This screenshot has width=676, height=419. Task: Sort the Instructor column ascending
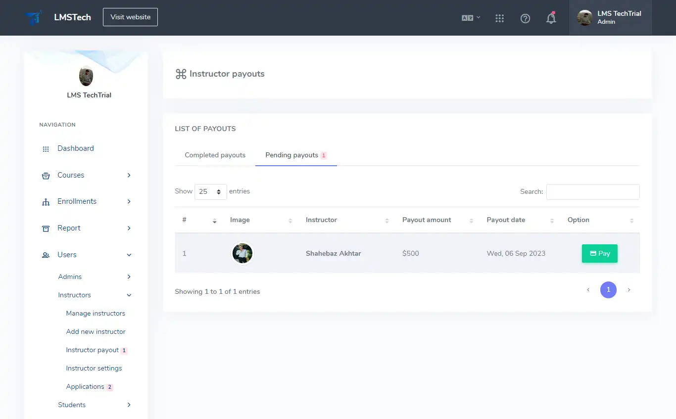coord(387,220)
